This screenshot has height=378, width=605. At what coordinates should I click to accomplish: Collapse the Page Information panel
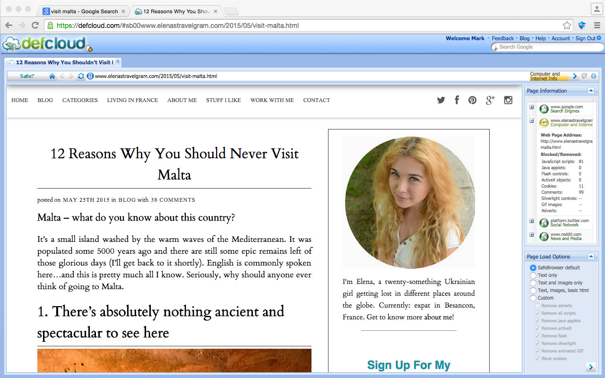click(591, 90)
